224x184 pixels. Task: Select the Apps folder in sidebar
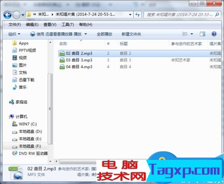[x=21, y=43]
